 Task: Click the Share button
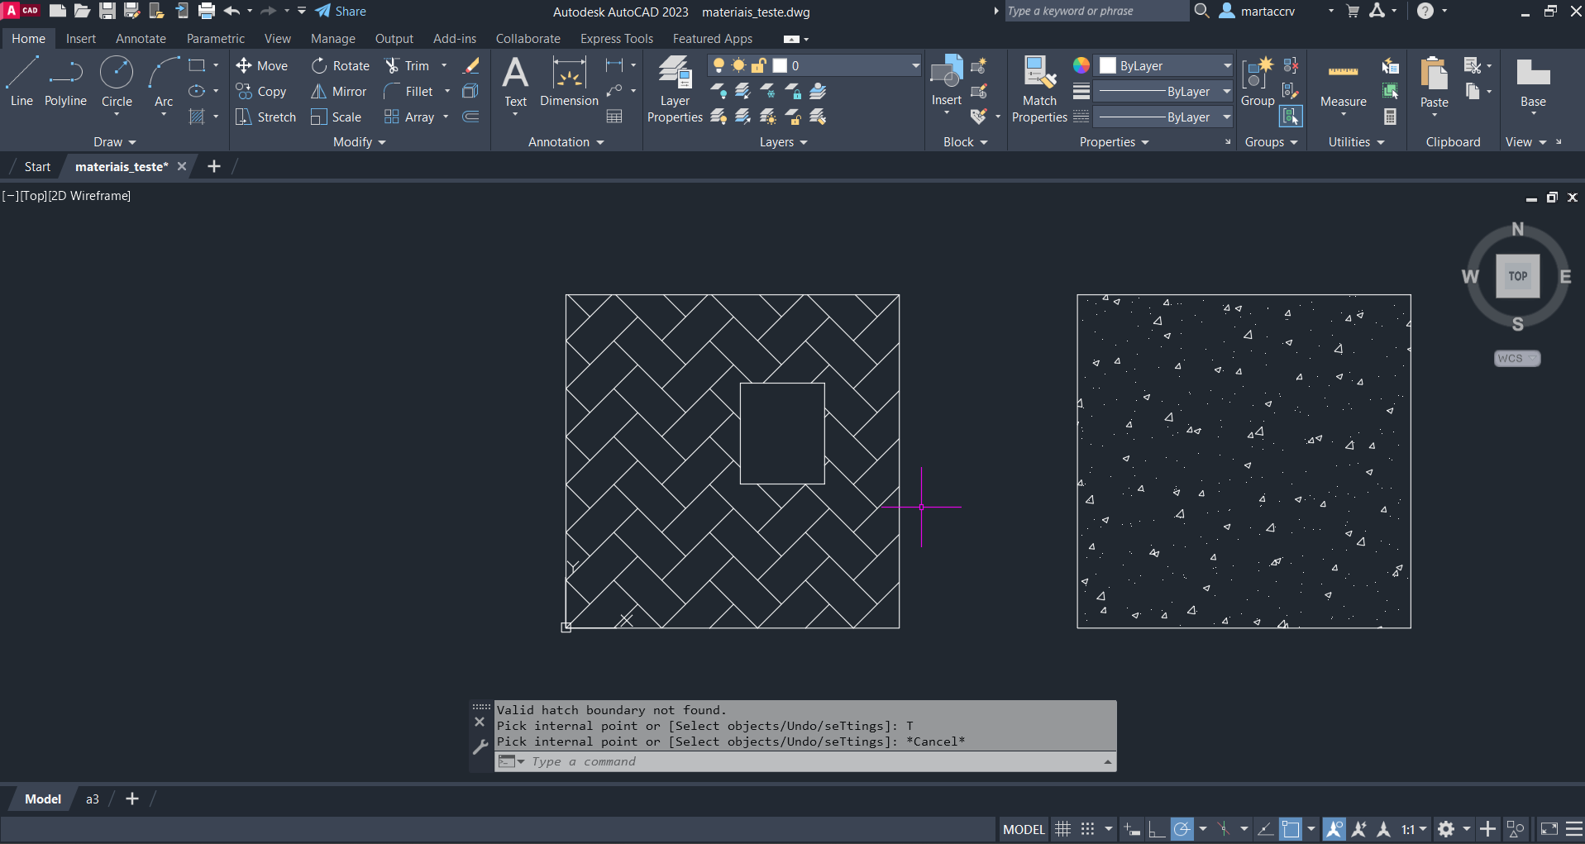click(x=341, y=12)
